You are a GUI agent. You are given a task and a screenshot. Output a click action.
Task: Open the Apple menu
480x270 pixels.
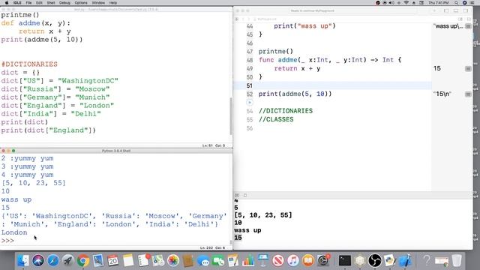[x=7, y=3]
